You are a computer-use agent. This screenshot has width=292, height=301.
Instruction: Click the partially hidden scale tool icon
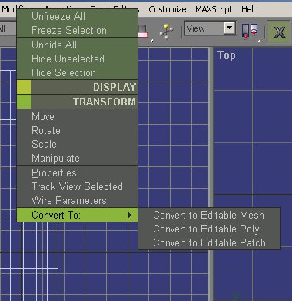coord(143,32)
